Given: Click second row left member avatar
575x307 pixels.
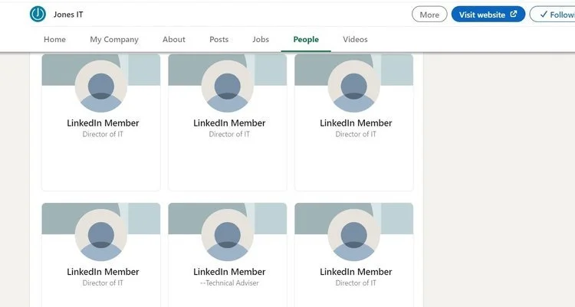Looking at the screenshot, I should pos(101,235).
